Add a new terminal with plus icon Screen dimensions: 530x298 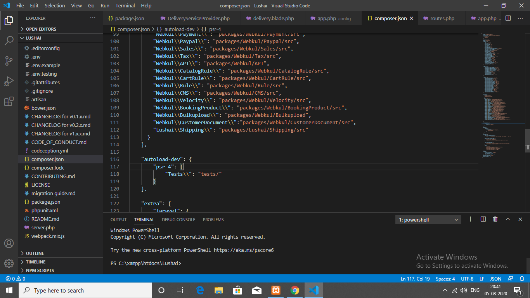point(471,219)
